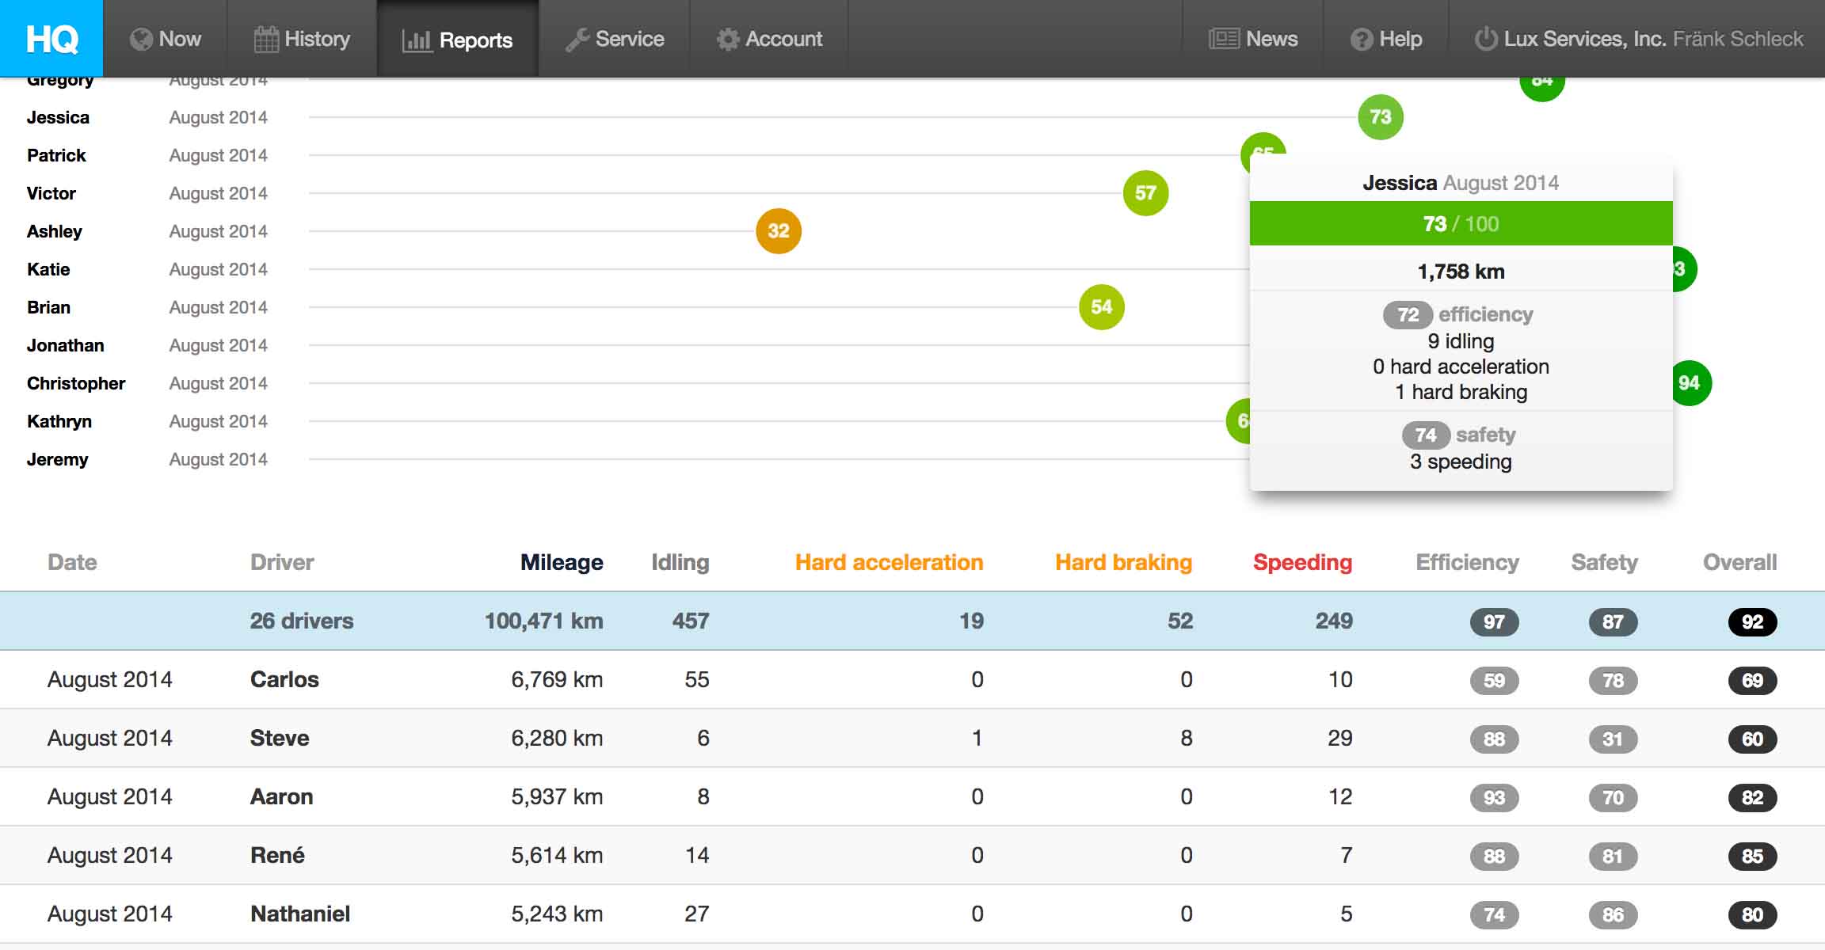Select the Steve row in table
1825x950 pixels.
coord(280,738)
